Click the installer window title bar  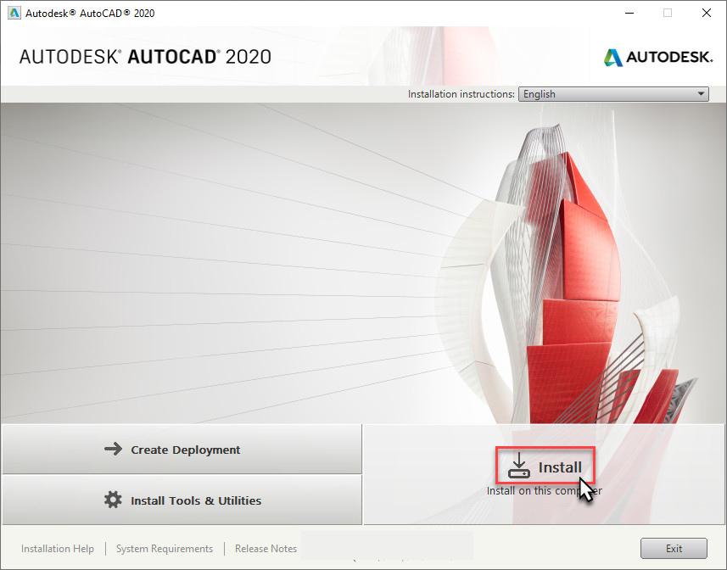pyautogui.click(x=339, y=13)
